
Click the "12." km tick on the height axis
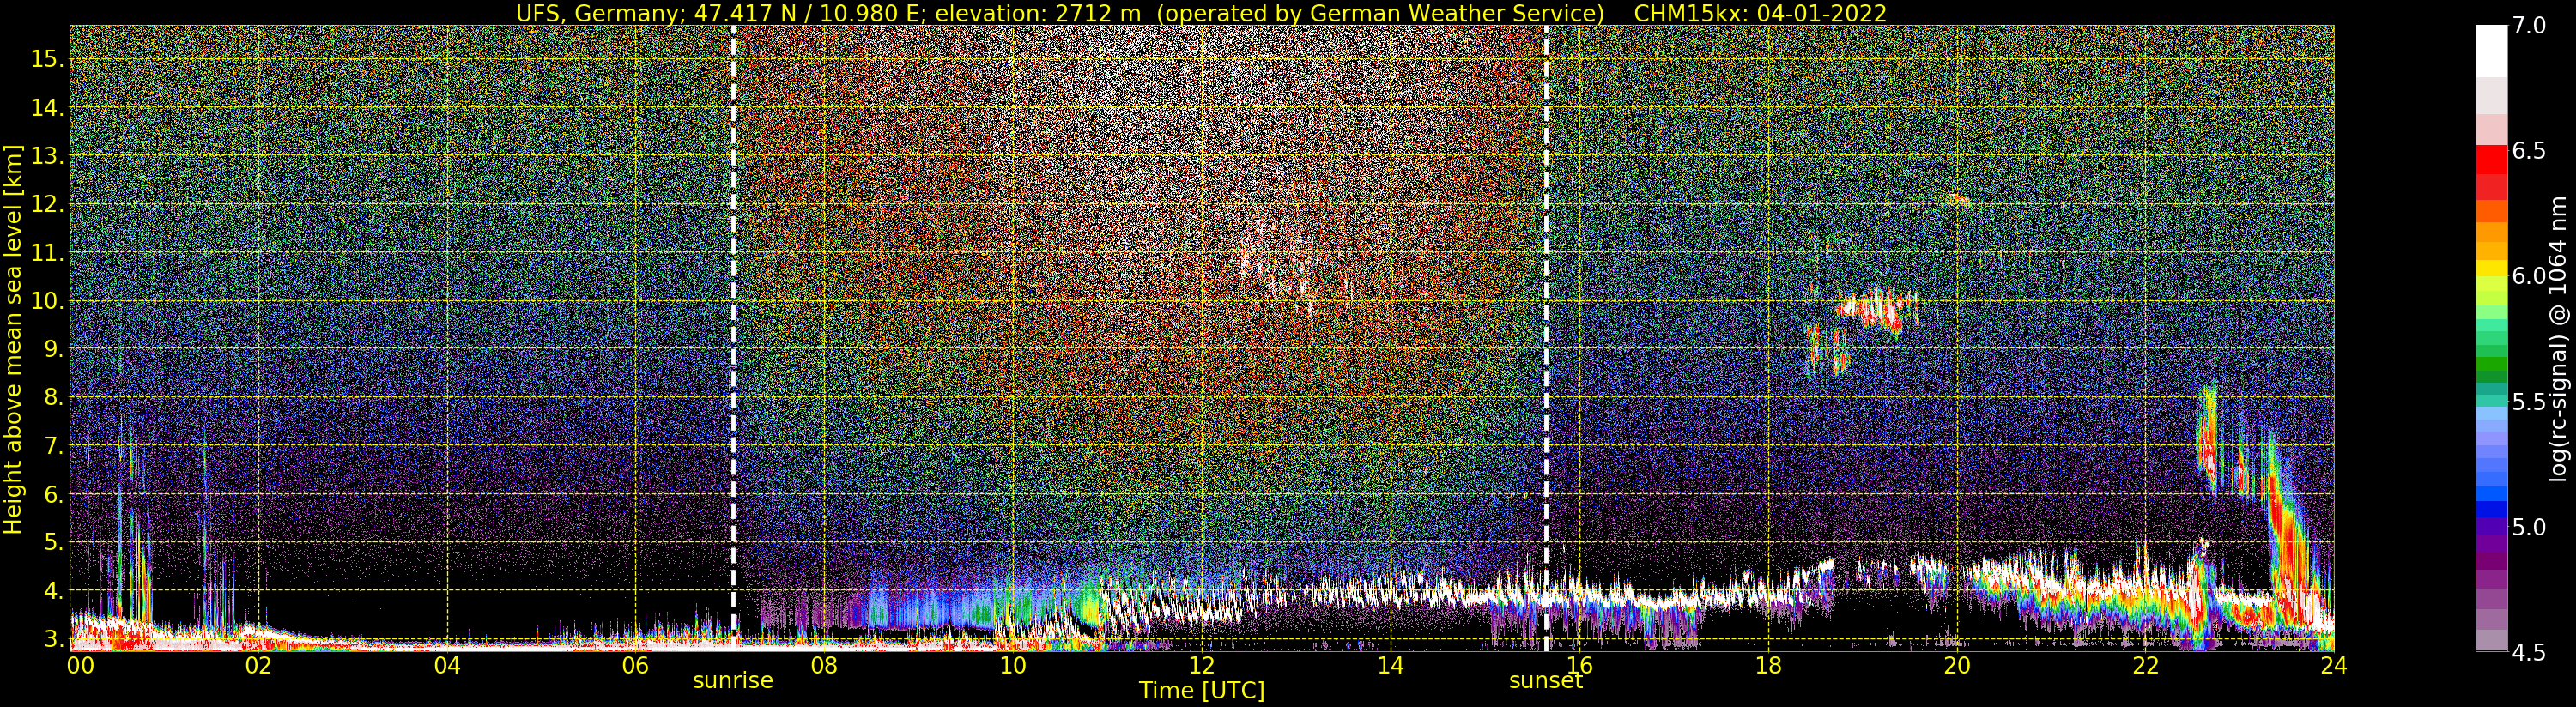(48, 204)
